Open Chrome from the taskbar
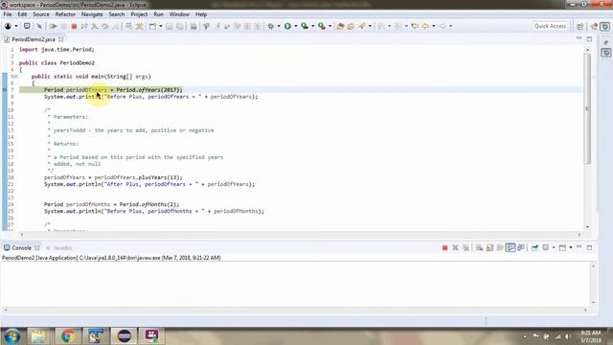 point(68,336)
